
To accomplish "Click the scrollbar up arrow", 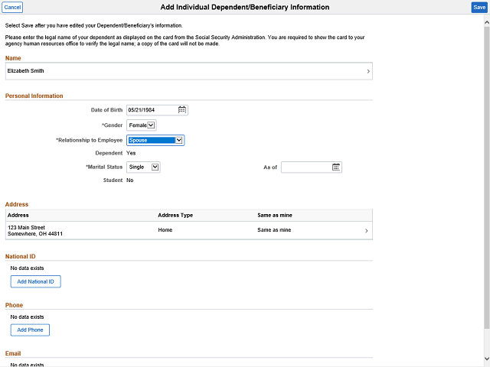I will coord(487,22).
